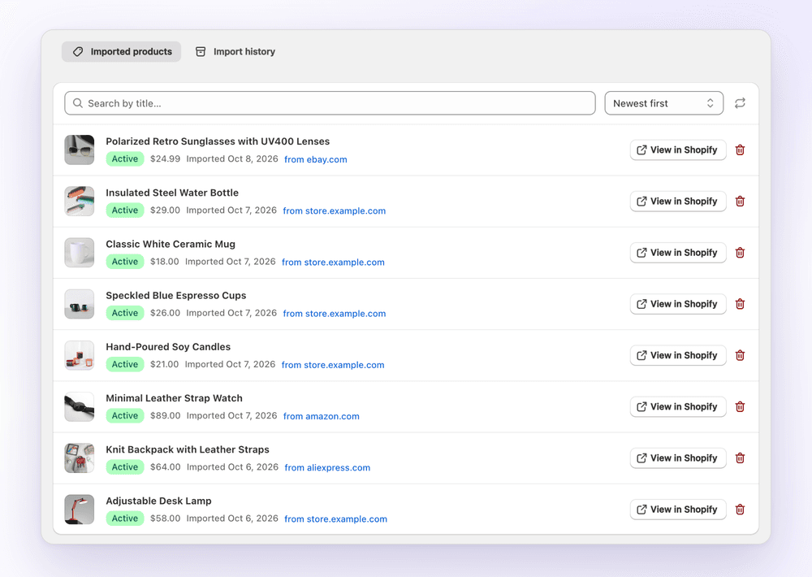This screenshot has height=577, width=812.
Task: Click the title 'Minimal Leather Strap Watch'
Action: point(174,397)
